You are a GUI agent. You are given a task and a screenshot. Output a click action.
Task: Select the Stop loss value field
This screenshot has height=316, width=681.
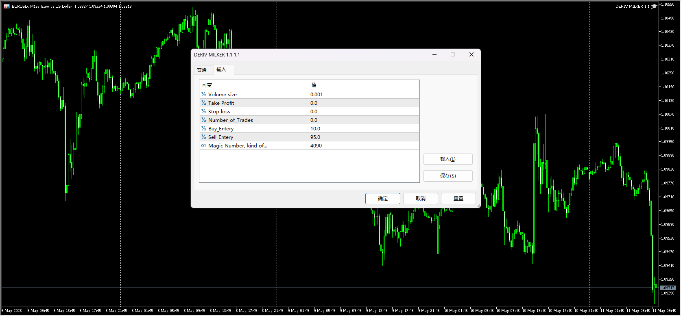click(364, 111)
